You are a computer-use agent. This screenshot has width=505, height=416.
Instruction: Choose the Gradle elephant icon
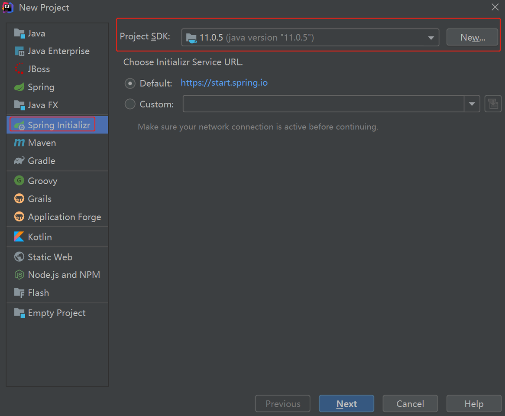(x=19, y=161)
